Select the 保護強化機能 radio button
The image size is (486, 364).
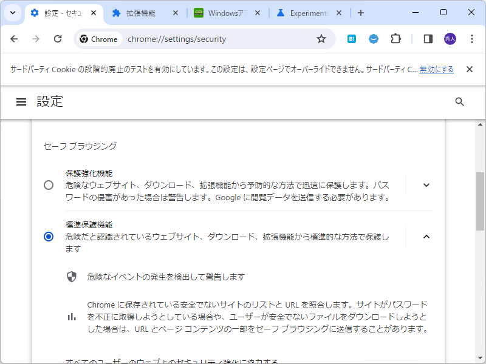(x=49, y=185)
